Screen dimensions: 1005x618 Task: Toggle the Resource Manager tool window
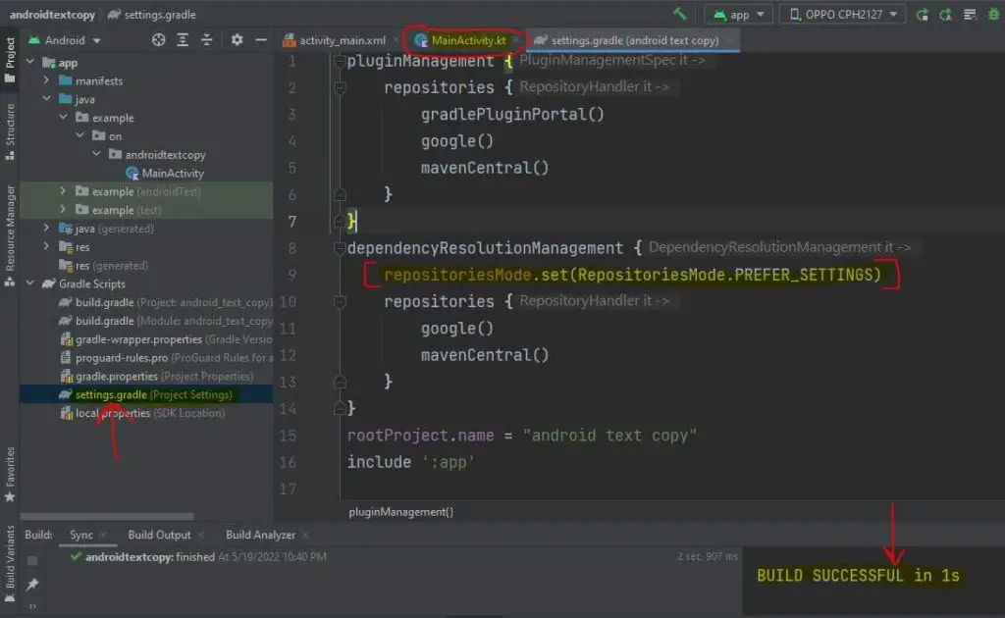tap(10, 235)
